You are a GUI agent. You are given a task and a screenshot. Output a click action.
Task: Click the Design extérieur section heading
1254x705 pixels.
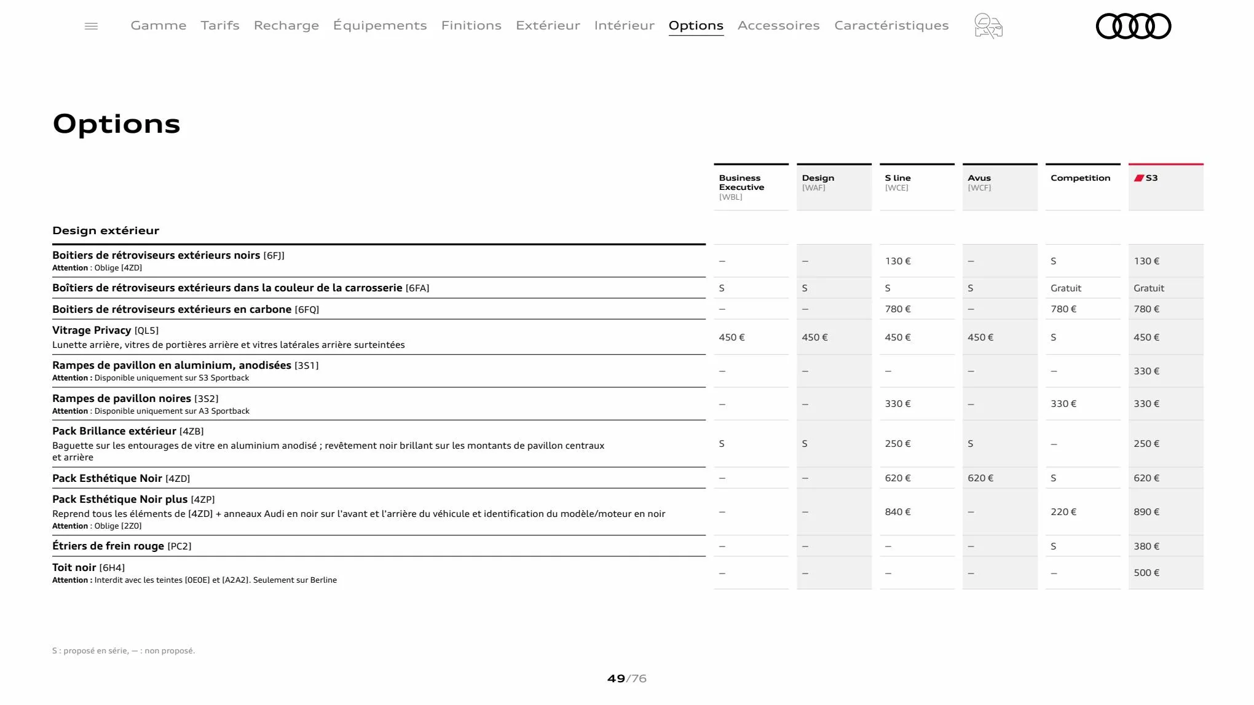(x=106, y=230)
